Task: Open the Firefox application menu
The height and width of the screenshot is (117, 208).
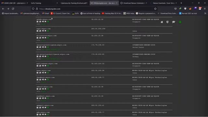Action: [x=205, y=9]
